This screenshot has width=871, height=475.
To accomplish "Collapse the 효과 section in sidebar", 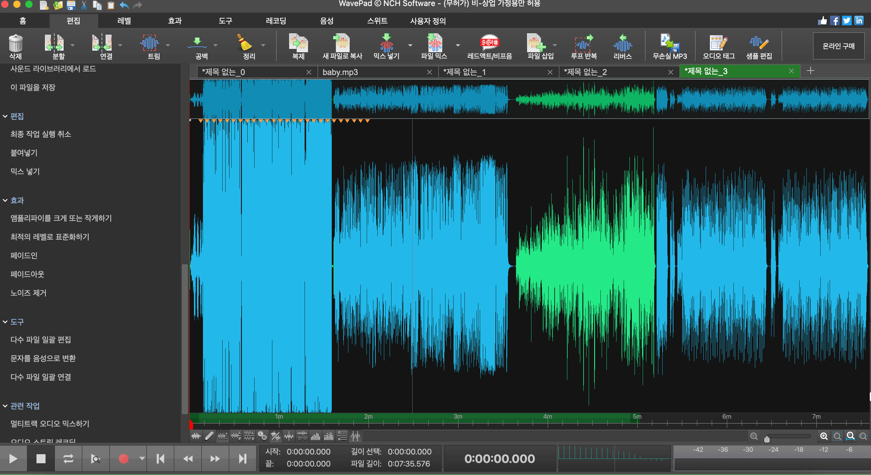I will point(5,200).
